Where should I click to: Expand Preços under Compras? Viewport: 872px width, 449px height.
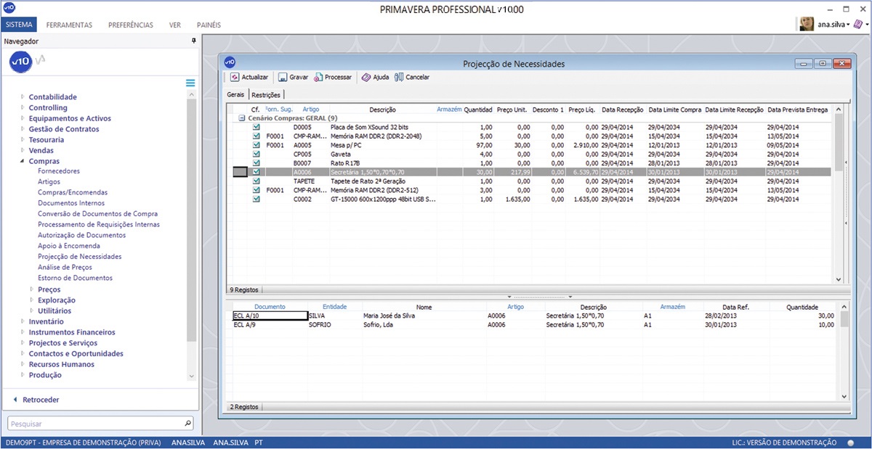coord(31,289)
